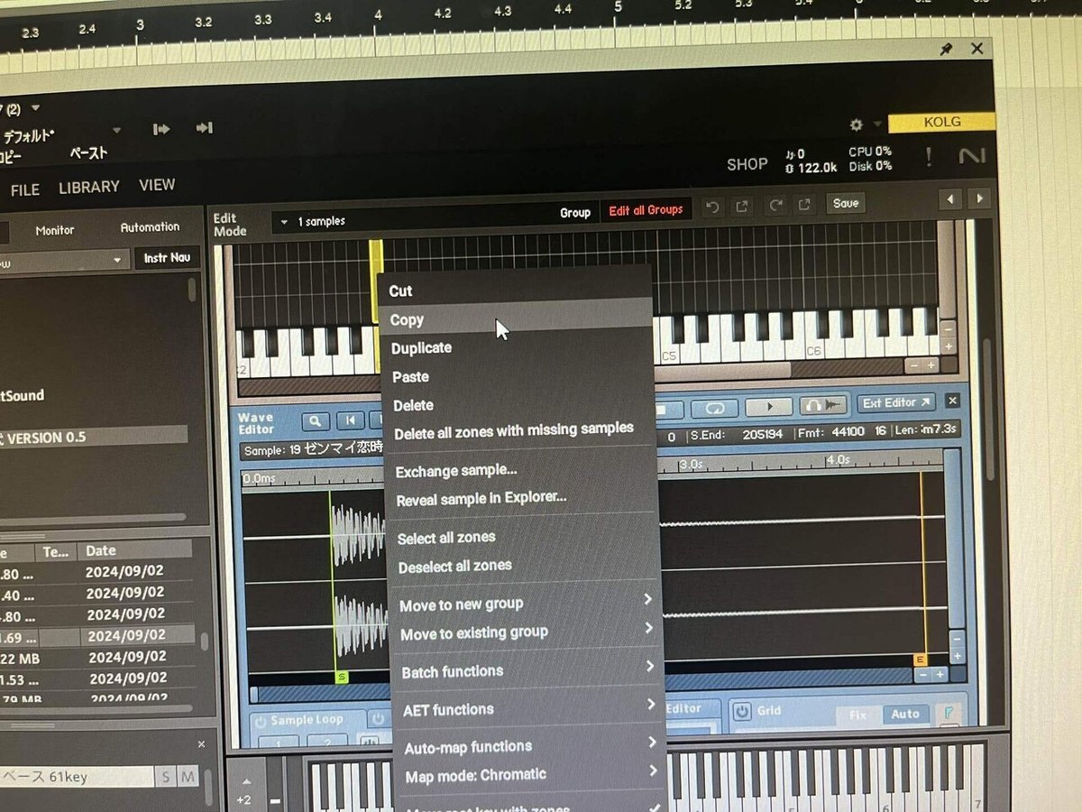The width and height of the screenshot is (1082, 812).
Task: Solo with the S button beside 61key
Action: [167, 777]
